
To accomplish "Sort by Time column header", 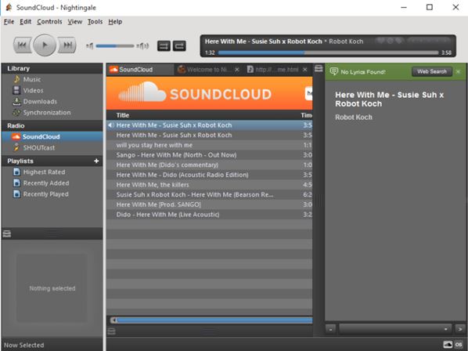I will (306, 115).
